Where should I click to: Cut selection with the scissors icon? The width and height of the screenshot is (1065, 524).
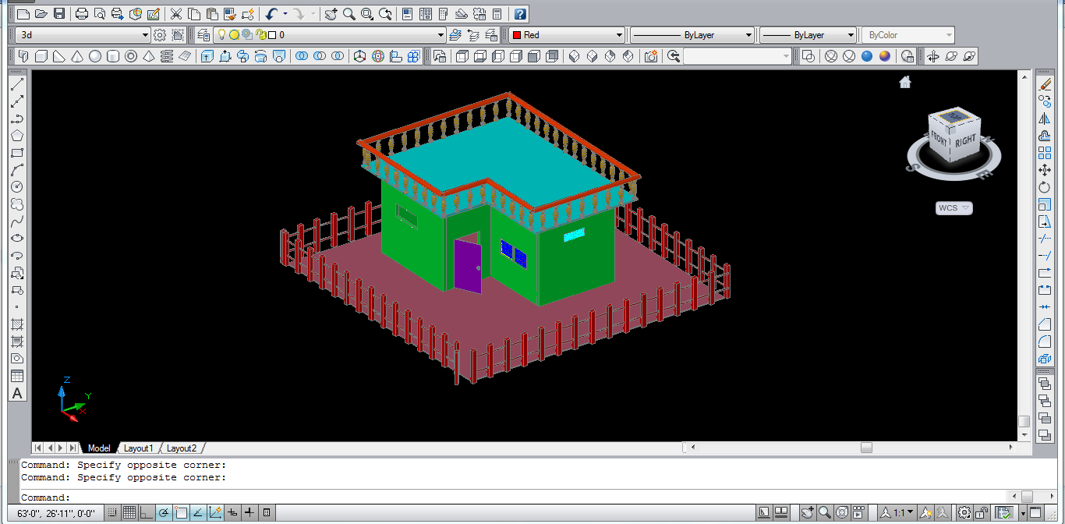(175, 14)
